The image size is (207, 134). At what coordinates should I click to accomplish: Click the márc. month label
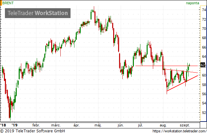pos(56,125)
